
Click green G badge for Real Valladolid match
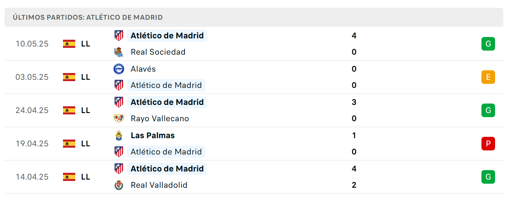tap(488, 177)
